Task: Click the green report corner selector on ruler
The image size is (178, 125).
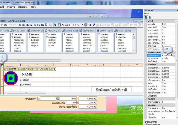Action: (x=2, y=65)
